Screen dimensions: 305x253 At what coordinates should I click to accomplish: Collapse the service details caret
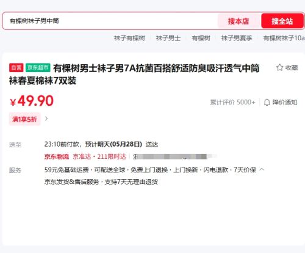(262, 169)
